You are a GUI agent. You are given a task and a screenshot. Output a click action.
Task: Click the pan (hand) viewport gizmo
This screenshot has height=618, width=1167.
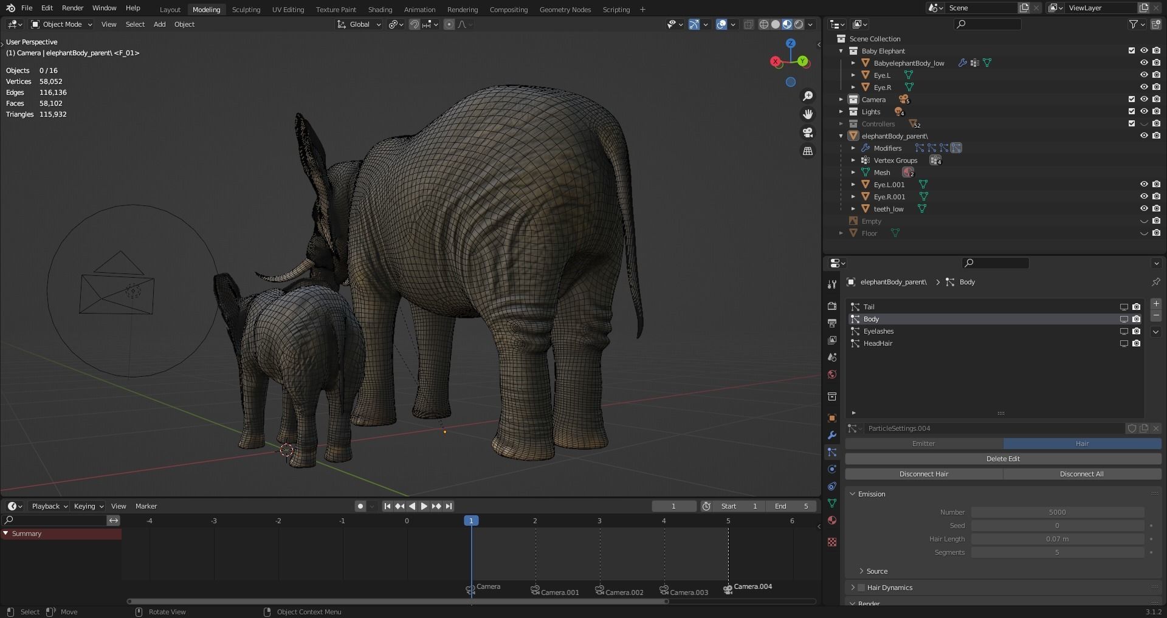click(x=808, y=114)
